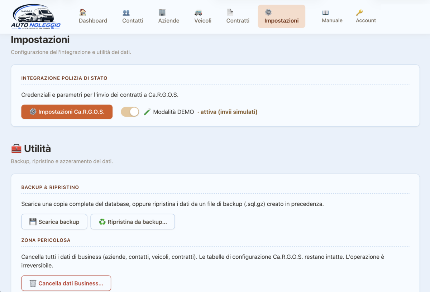Click the people icon above Contatti
430x292 pixels.
[126, 13]
